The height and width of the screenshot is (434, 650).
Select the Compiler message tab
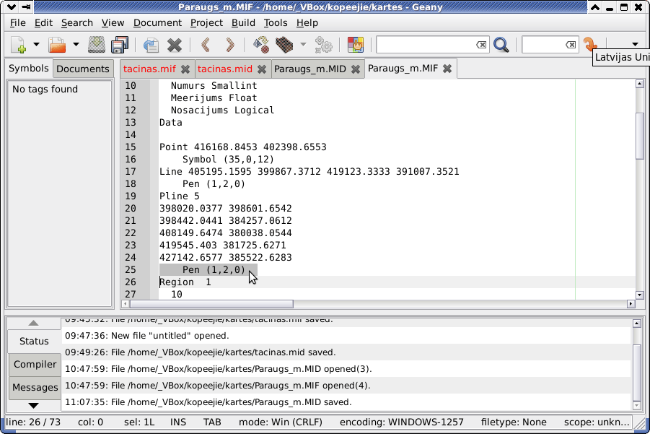click(35, 364)
